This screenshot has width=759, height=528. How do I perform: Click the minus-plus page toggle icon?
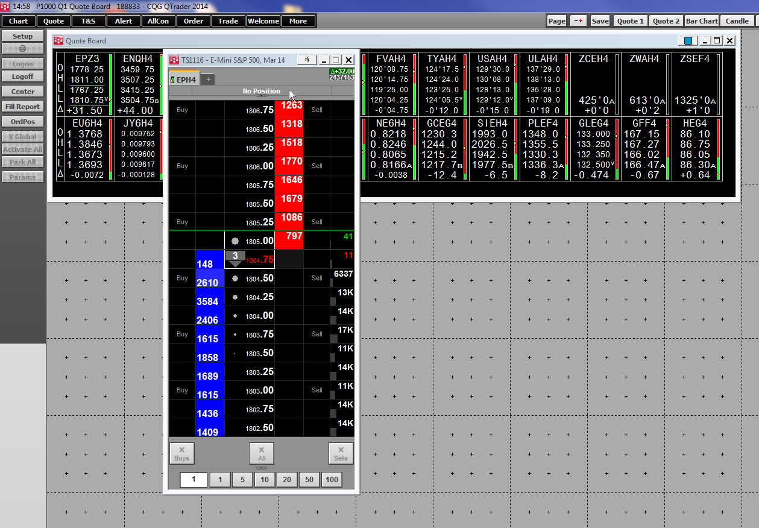579,20
